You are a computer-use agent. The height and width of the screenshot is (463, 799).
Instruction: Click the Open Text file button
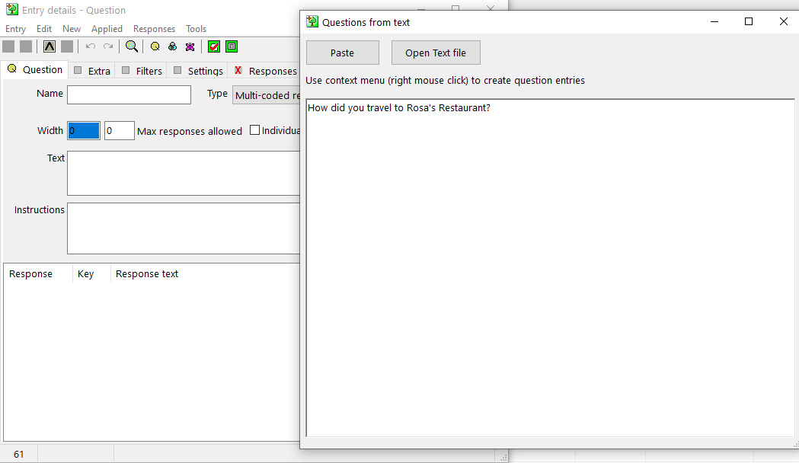click(x=436, y=53)
